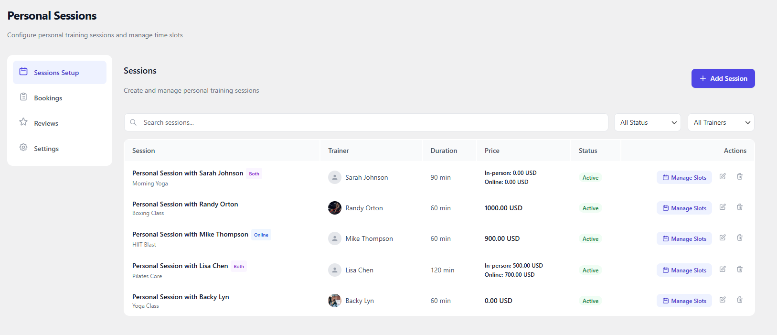777x335 pixels.
Task: Go to Settings in the sidebar
Action: point(46,149)
